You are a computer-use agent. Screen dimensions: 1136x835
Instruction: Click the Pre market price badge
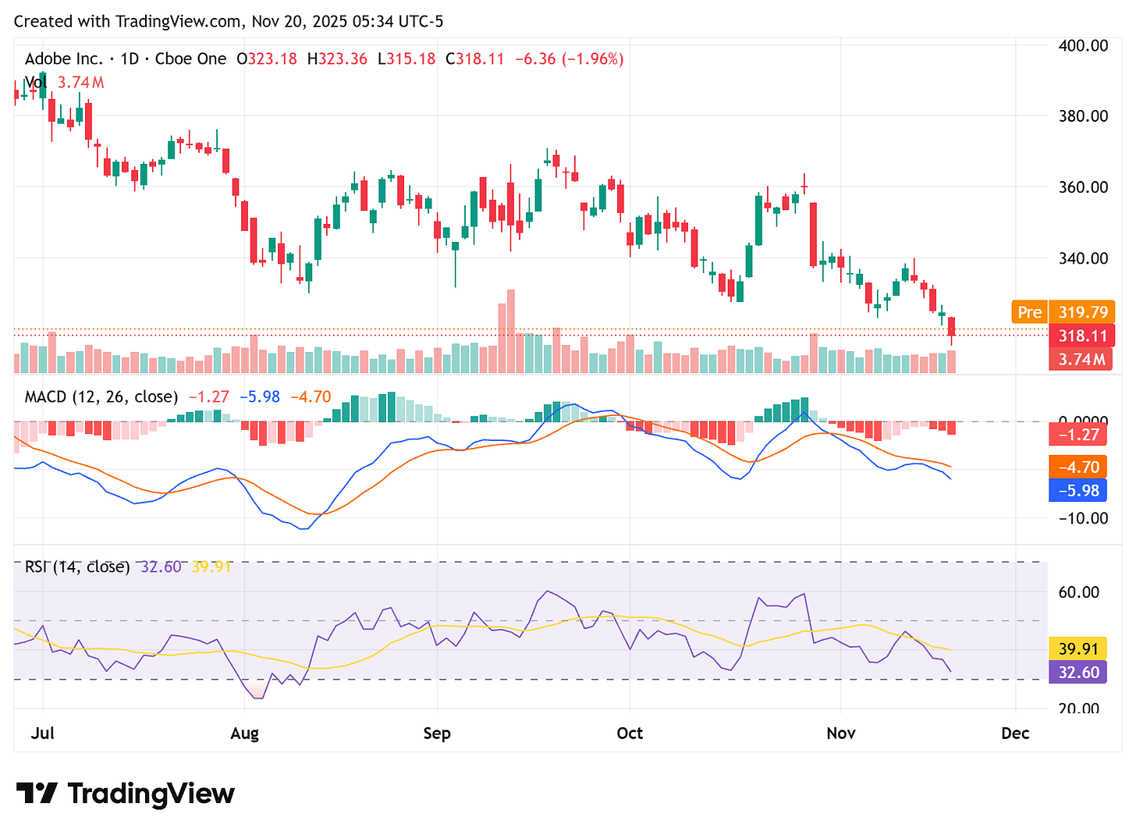(1029, 311)
